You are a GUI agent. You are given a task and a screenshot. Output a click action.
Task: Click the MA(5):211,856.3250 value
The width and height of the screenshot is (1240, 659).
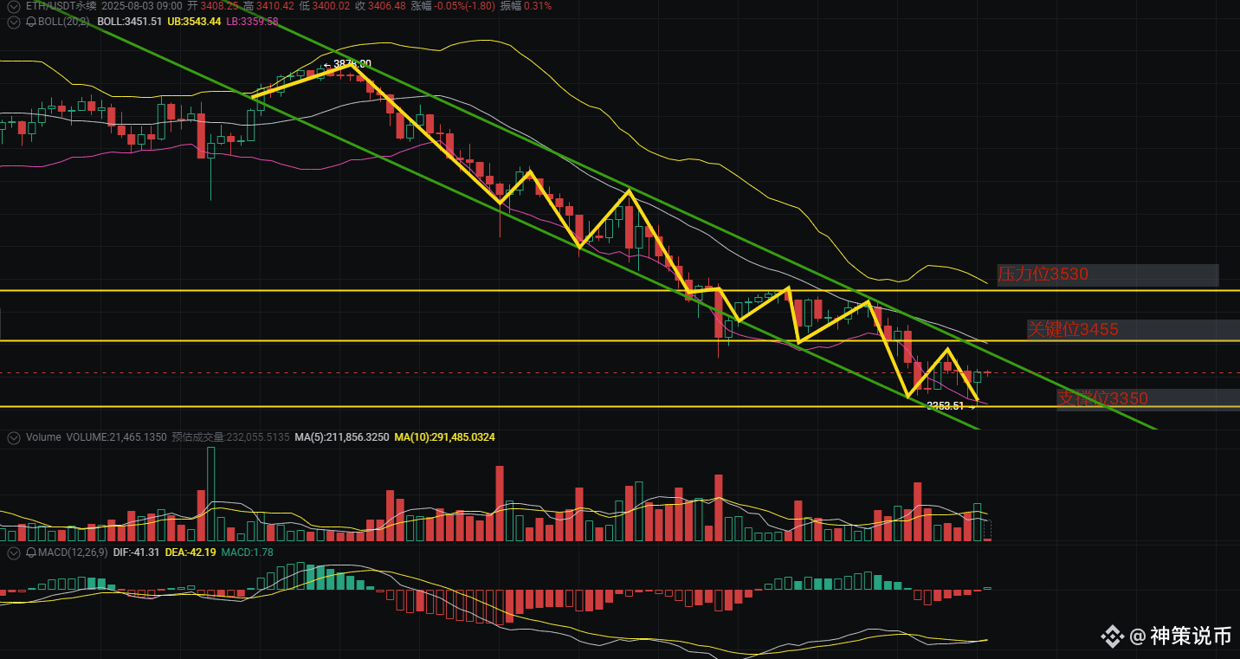342,438
